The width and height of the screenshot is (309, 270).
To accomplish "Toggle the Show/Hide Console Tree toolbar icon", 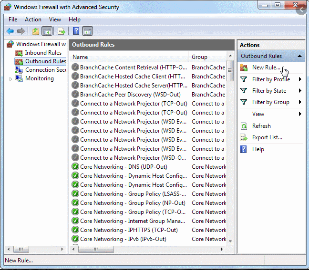I will pos(47,31).
